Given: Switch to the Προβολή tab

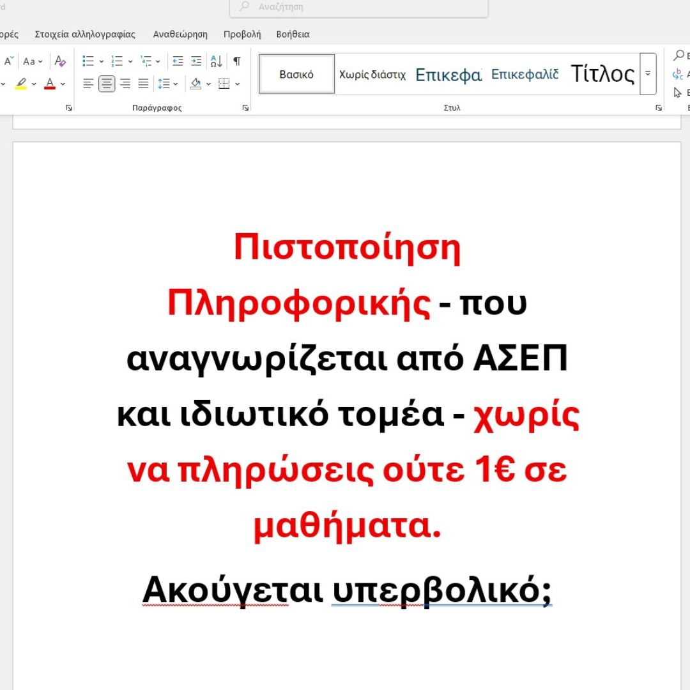Looking at the screenshot, I should click(x=242, y=34).
